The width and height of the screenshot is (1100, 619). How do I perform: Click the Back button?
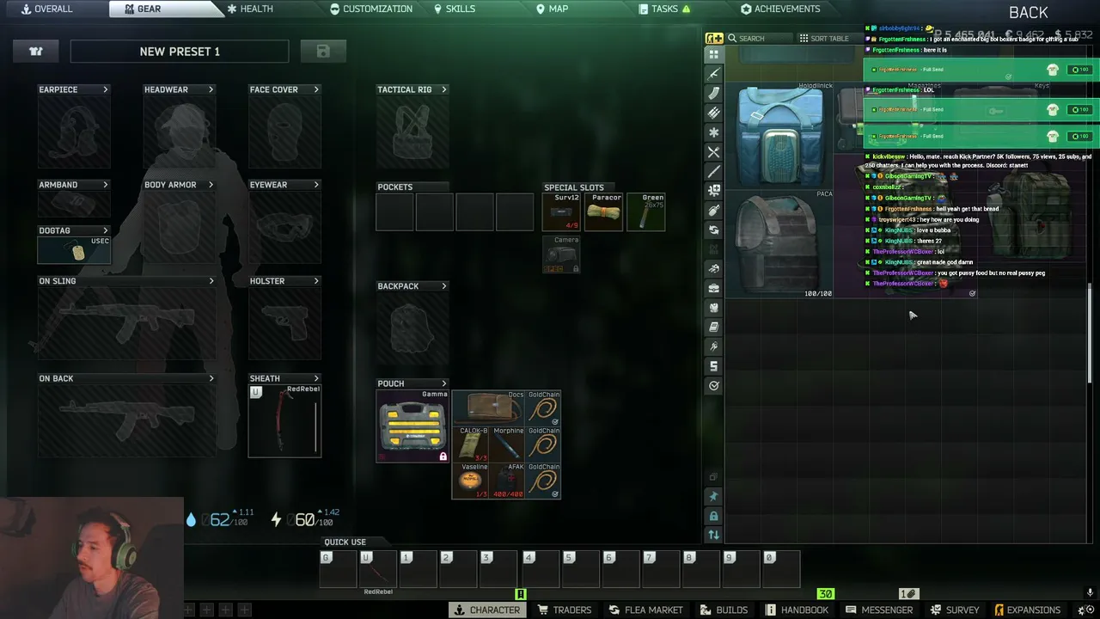(1029, 12)
